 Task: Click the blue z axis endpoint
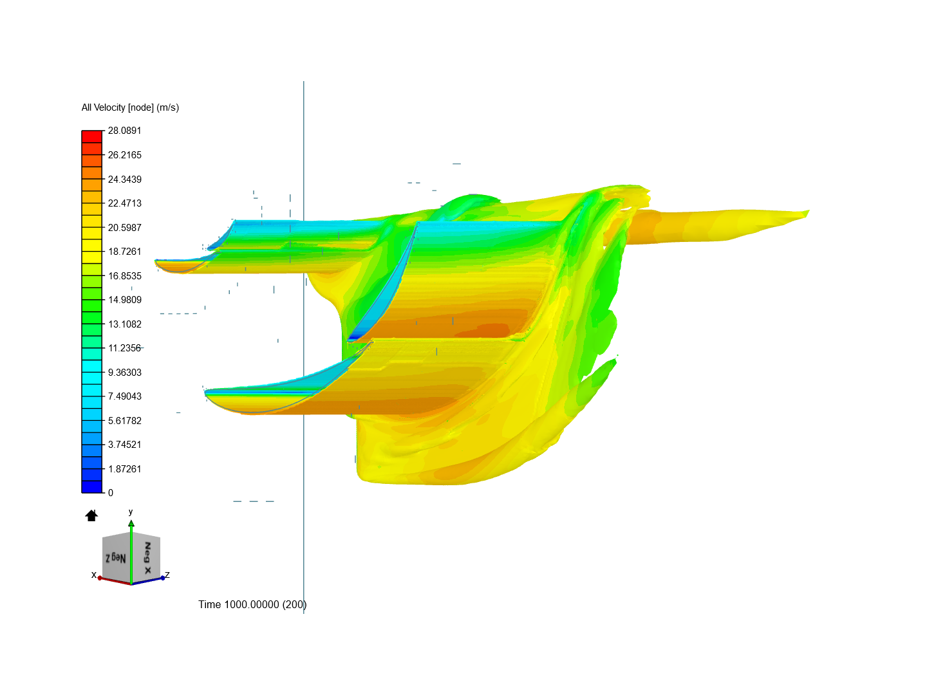click(x=163, y=578)
